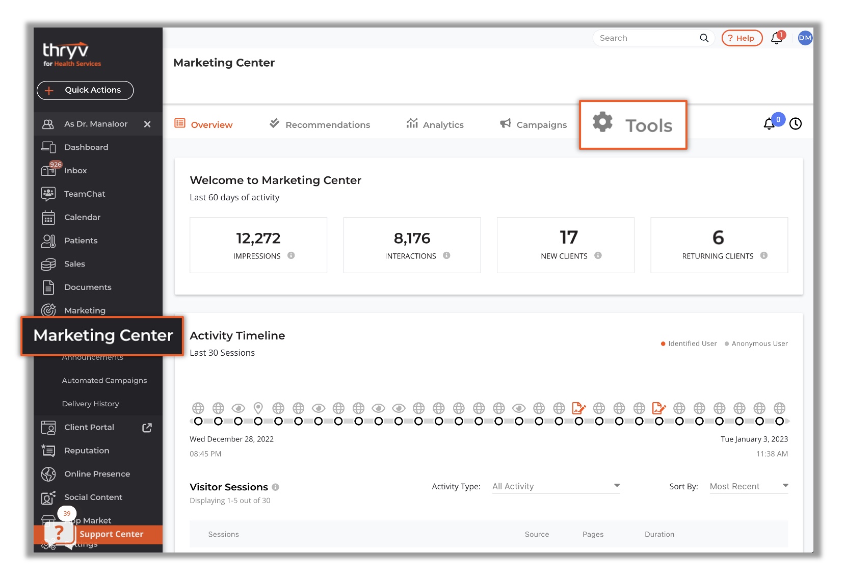Switch to the Analytics tab
This screenshot has height=579, width=845.
pyautogui.click(x=435, y=124)
